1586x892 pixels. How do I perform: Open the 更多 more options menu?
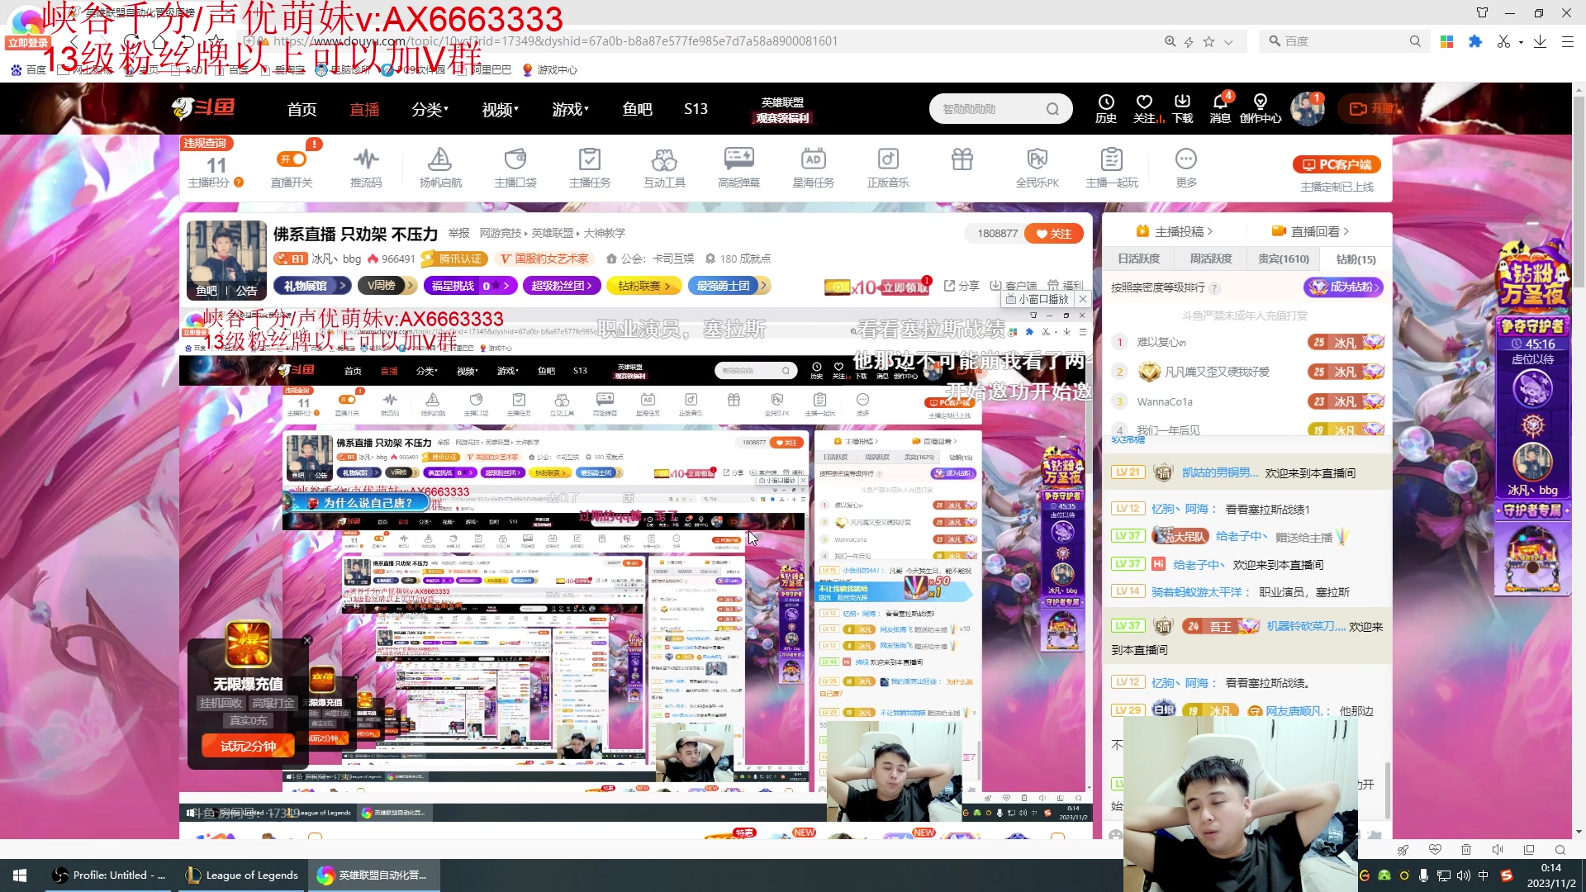pyautogui.click(x=1186, y=168)
